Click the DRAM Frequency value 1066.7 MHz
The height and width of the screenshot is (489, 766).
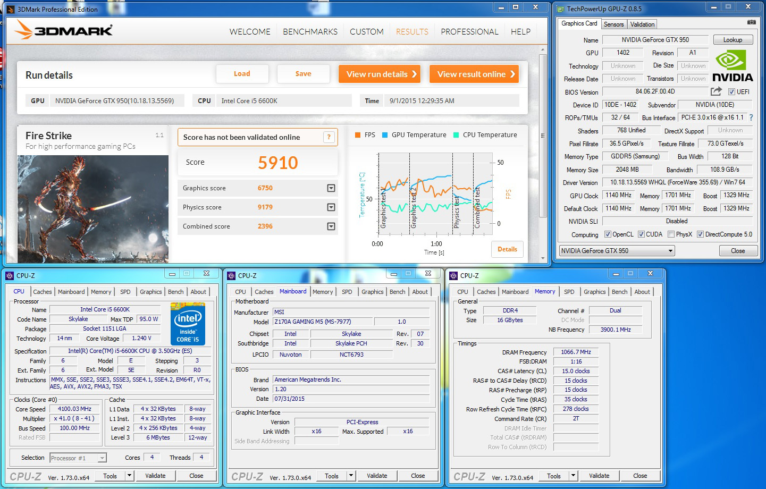[x=576, y=352]
